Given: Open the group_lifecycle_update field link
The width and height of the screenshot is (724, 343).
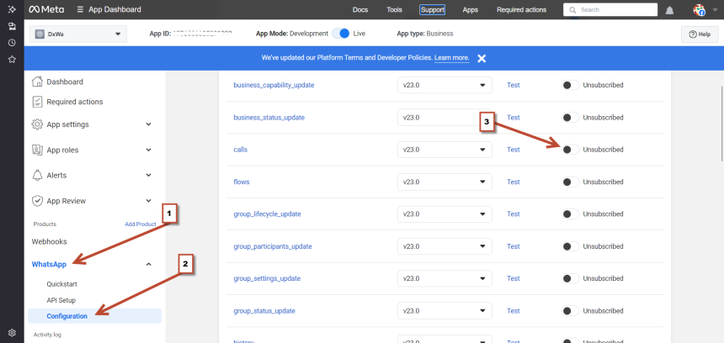Looking at the screenshot, I should [268, 214].
